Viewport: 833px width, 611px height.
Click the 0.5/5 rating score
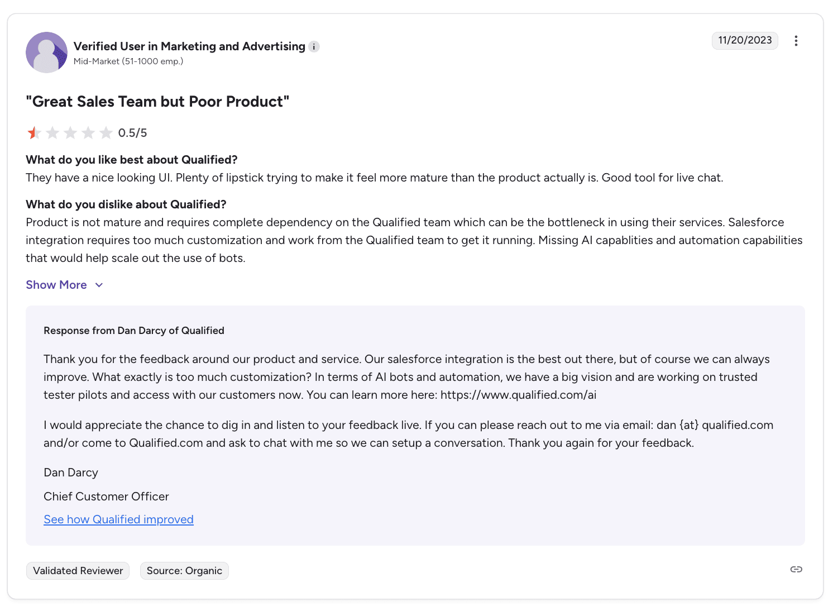[133, 132]
